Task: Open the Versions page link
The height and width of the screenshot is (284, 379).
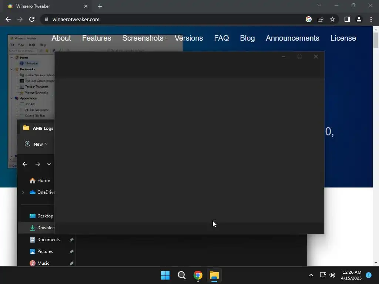Action: (x=188, y=38)
